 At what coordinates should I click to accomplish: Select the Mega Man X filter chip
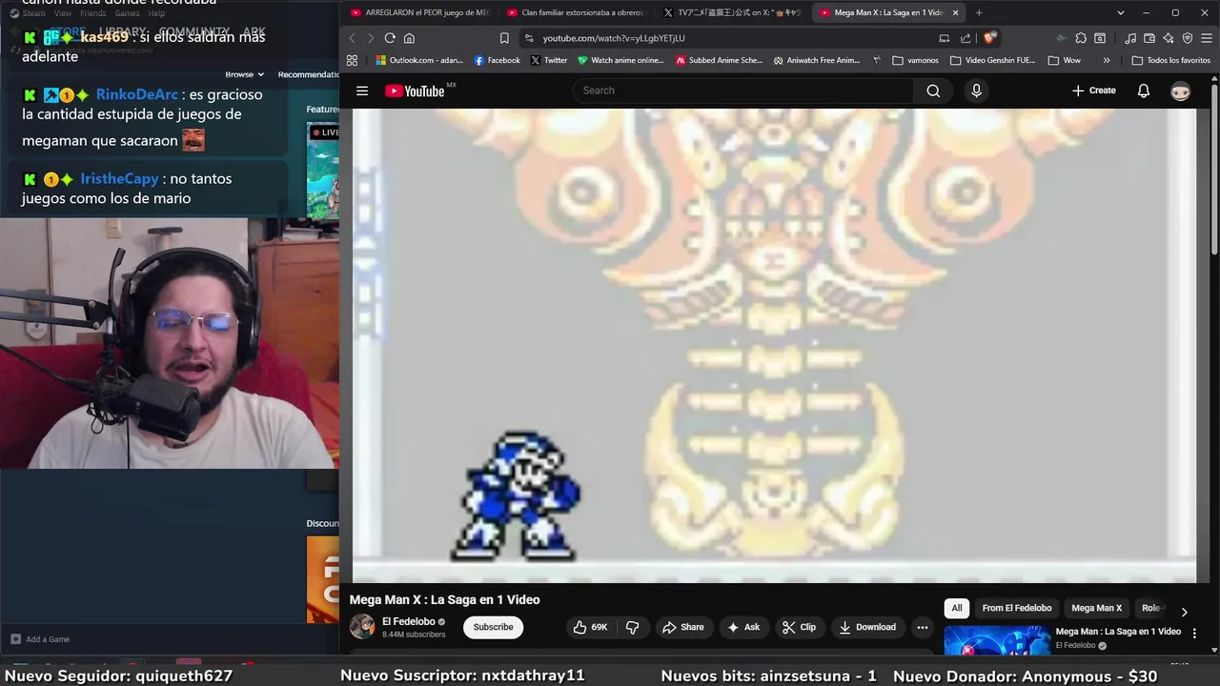(x=1096, y=608)
